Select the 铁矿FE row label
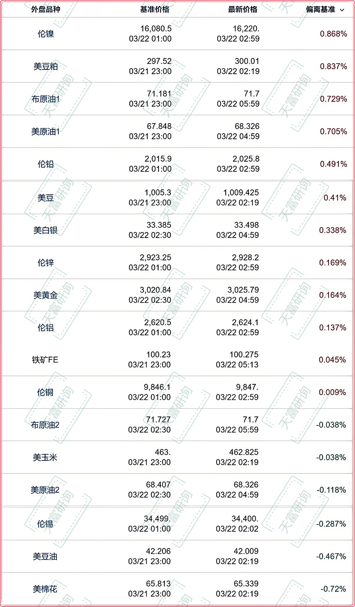Screen dimensions: 355x607 pyautogui.click(x=45, y=360)
